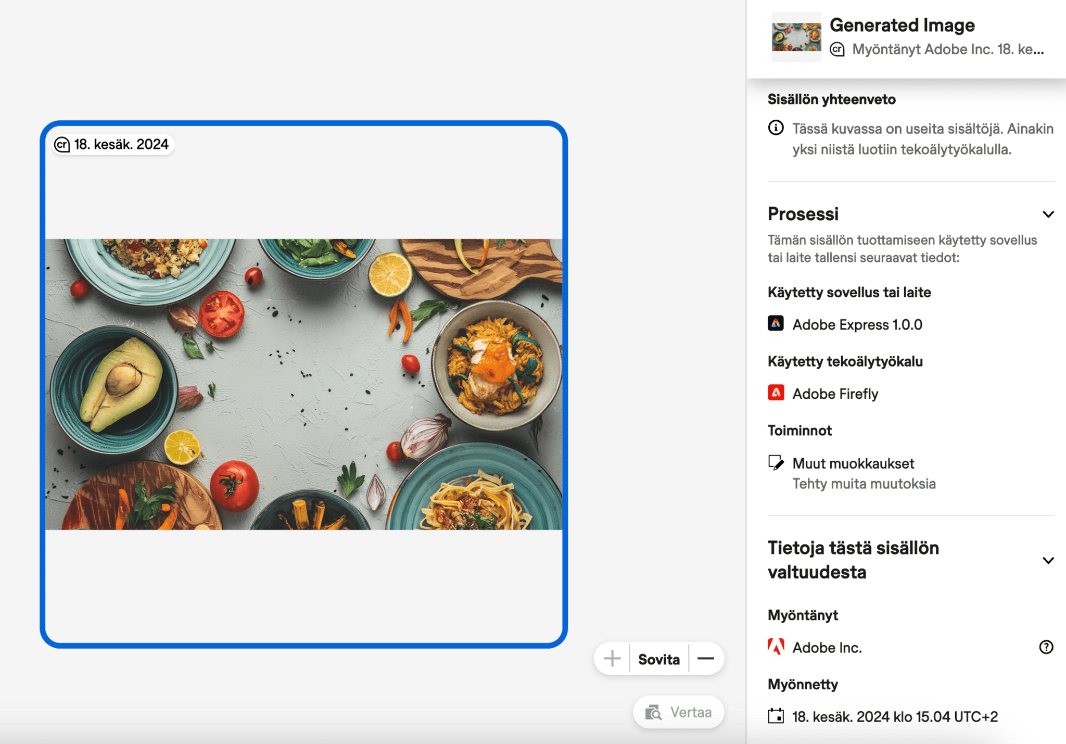Collapse the Prosessi section
The height and width of the screenshot is (744, 1066).
(1048, 214)
